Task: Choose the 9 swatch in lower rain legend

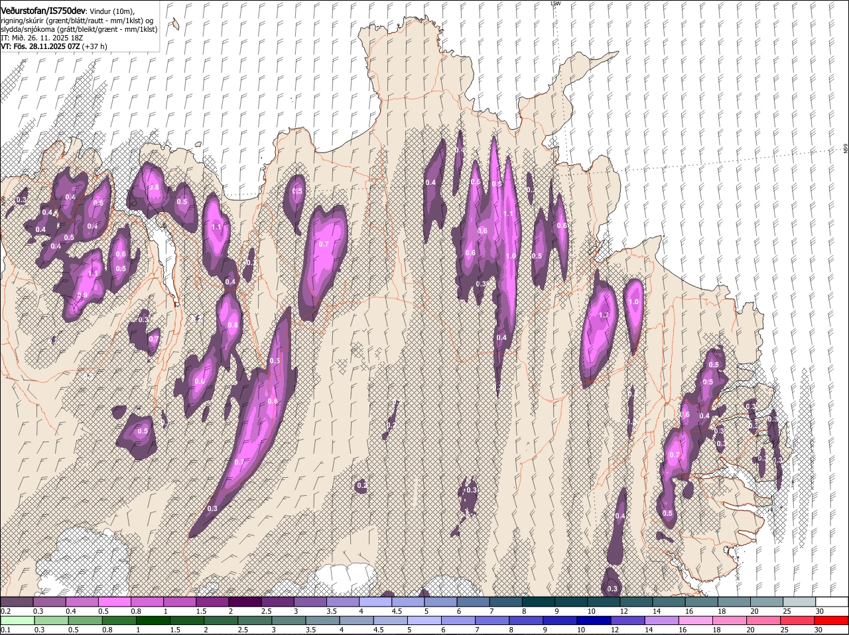Action: (560, 621)
